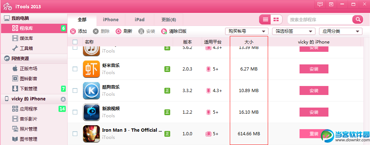Click 清除旧版 clear old versions

[x=174, y=31]
